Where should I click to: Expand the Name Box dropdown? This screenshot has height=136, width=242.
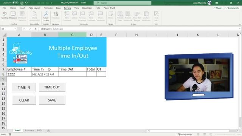[15, 29]
